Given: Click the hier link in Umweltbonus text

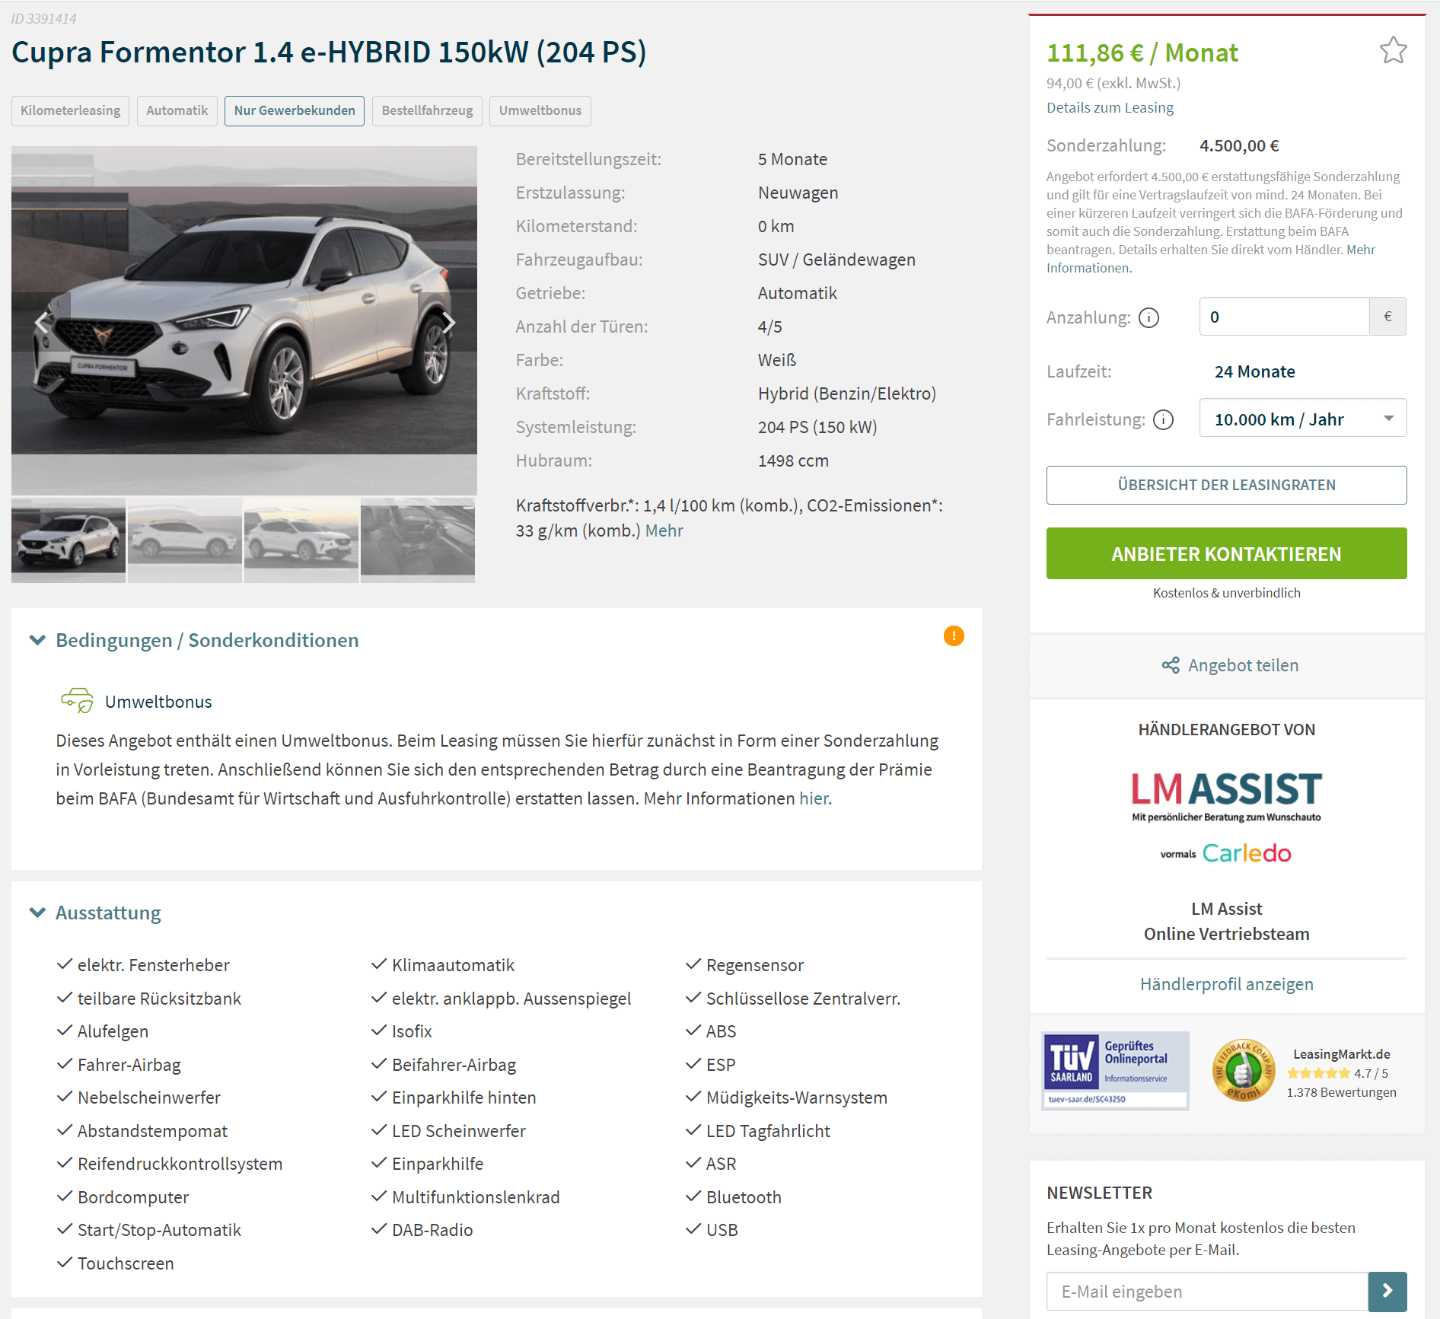Looking at the screenshot, I should coord(814,798).
